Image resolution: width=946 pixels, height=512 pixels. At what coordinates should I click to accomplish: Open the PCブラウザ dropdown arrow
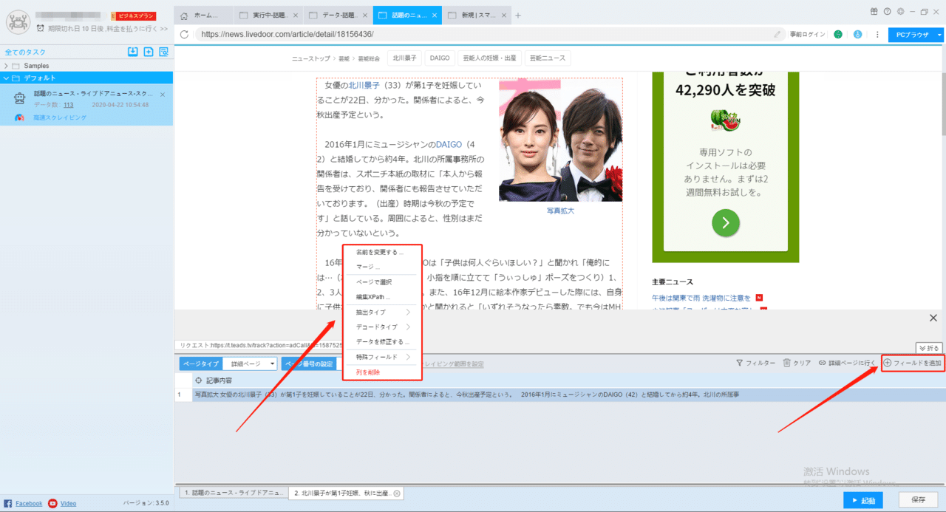tap(939, 34)
